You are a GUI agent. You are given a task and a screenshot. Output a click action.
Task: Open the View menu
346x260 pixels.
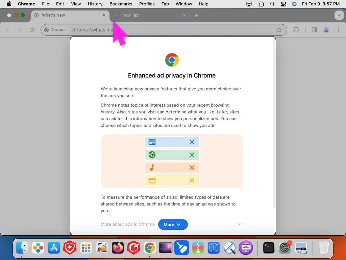point(76,4)
